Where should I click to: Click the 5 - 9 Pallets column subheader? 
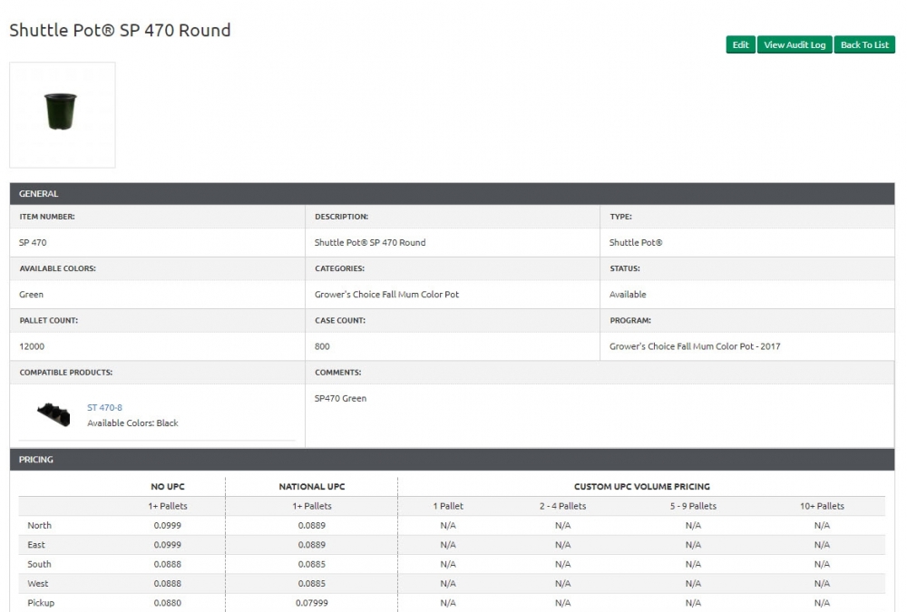point(694,506)
